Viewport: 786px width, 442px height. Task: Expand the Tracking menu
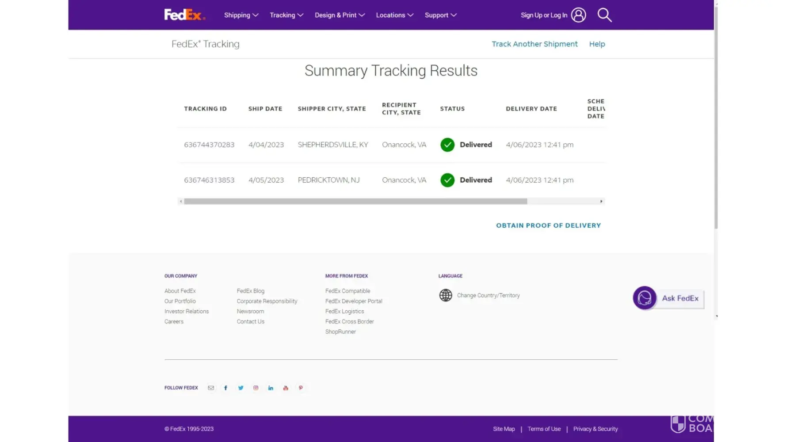point(286,15)
